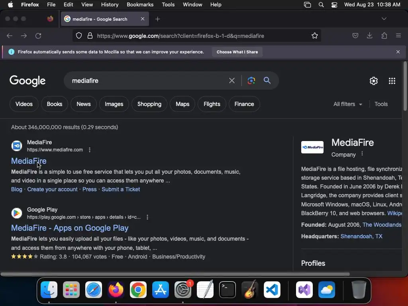
Task: Click the Firefox pinned tab icon
Action: point(50,19)
